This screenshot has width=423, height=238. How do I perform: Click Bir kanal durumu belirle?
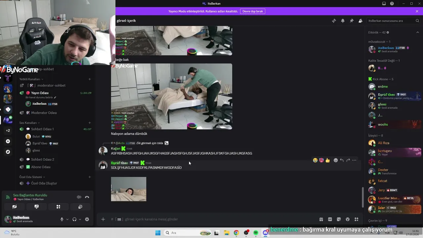coord(39,98)
